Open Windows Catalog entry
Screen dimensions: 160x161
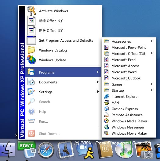(x=63, y=50)
